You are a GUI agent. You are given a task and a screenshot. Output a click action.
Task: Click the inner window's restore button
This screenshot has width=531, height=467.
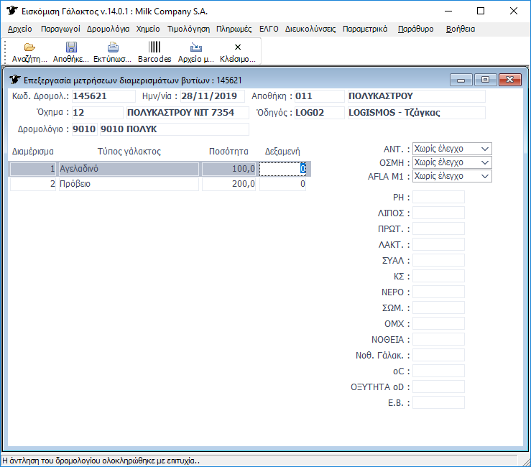[x=485, y=80]
